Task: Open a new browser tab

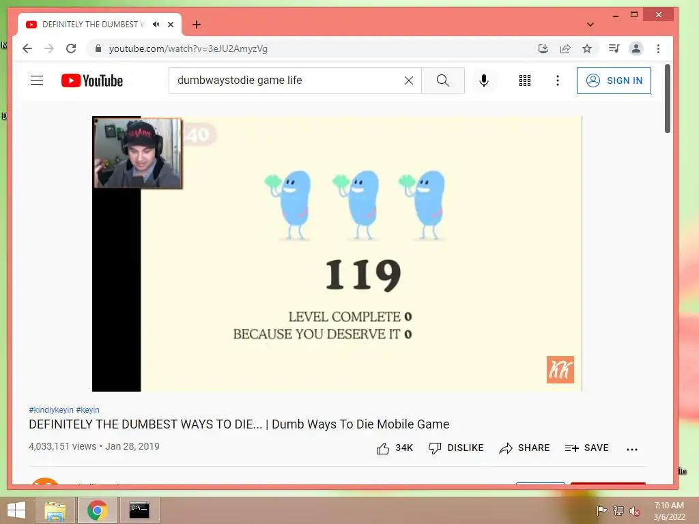Action: (197, 25)
